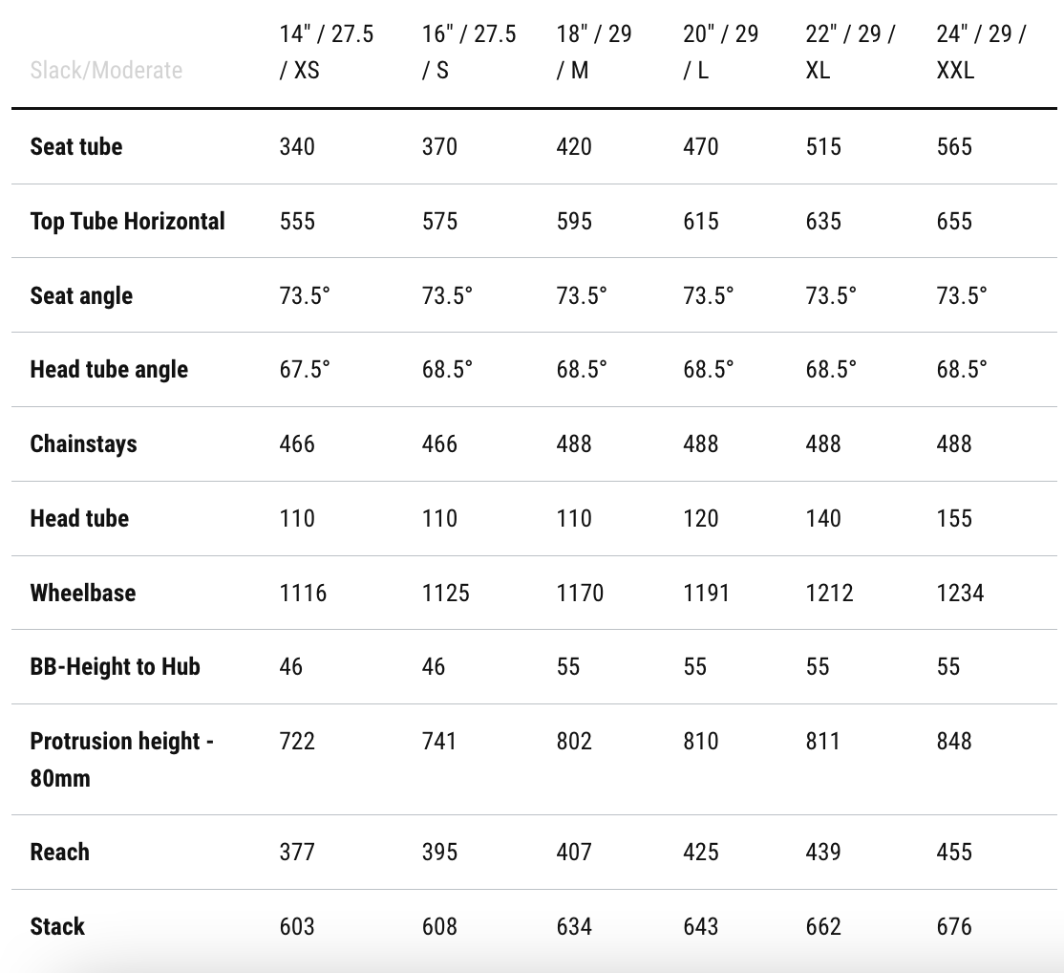Select the Seat tube value 340
This screenshot has height=973, width=1064.
tap(297, 147)
